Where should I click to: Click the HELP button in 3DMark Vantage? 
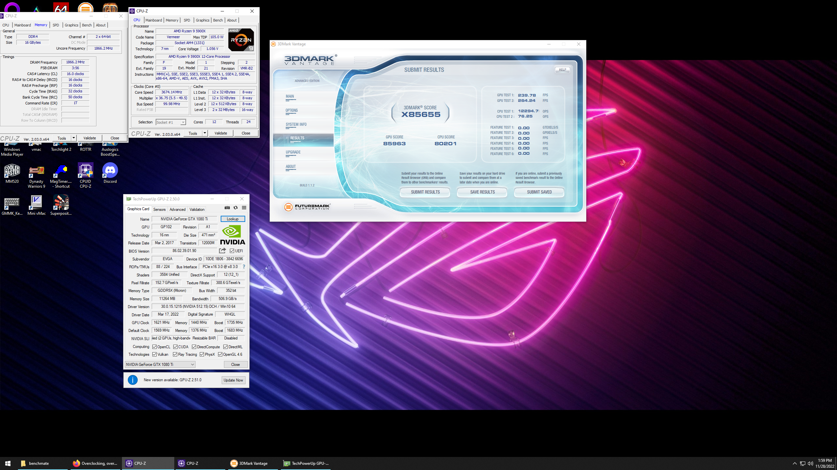point(562,70)
